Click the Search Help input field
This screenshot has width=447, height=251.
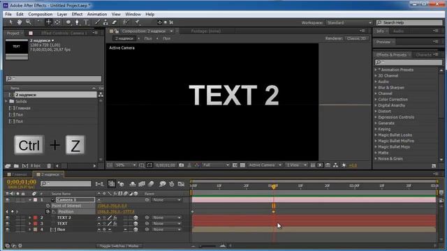coord(409,22)
